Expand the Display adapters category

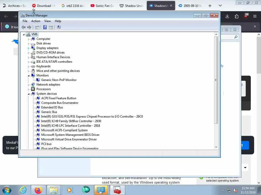pos(29,48)
